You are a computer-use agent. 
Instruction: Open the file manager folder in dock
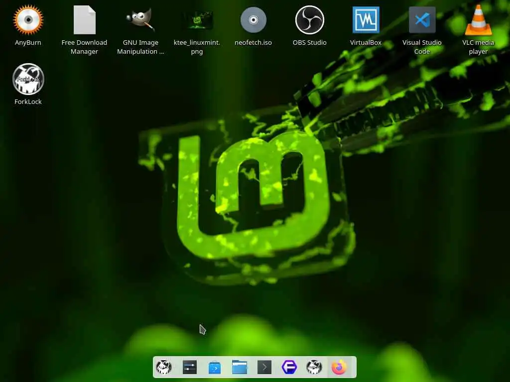click(x=240, y=368)
